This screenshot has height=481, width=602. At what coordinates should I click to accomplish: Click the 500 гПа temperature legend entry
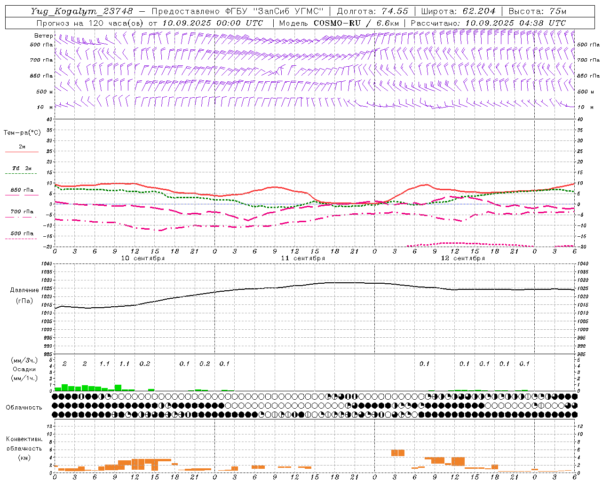coord(22,233)
